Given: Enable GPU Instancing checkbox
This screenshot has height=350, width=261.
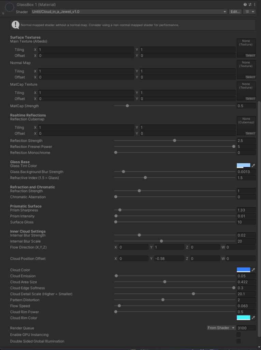Looking at the screenshot, I should click(238, 335).
